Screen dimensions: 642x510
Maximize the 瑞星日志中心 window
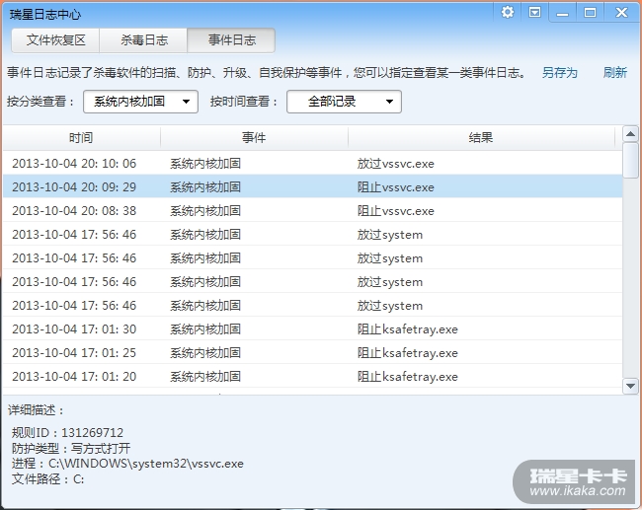pyautogui.click(x=590, y=13)
